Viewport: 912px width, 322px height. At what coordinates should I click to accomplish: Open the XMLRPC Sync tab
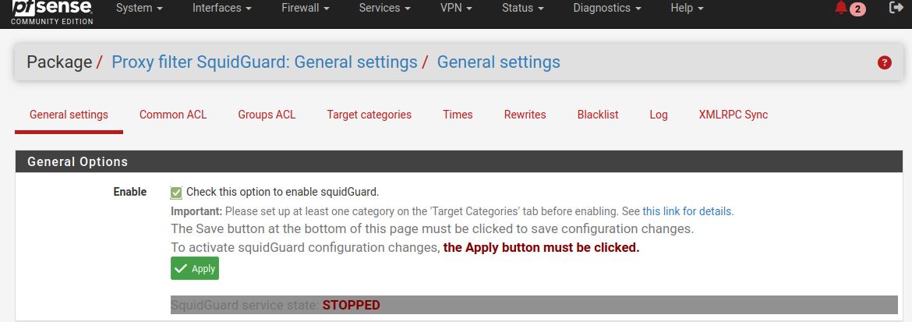[x=733, y=115]
